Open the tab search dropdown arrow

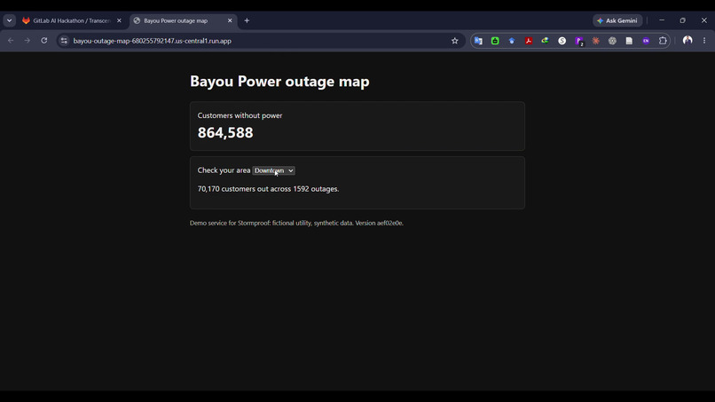tap(9, 20)
